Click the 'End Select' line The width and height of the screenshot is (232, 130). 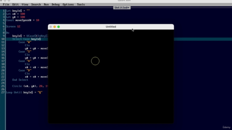pos(20,80)
